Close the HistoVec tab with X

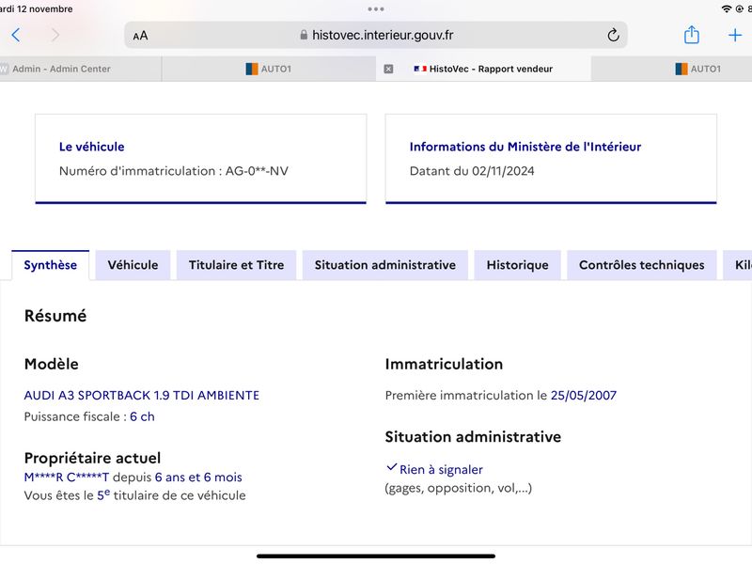[388, 69]
